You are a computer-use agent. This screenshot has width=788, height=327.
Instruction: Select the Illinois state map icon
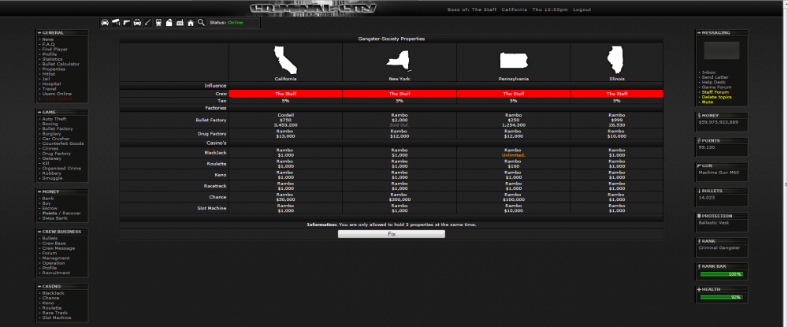(x=617, y=61)
